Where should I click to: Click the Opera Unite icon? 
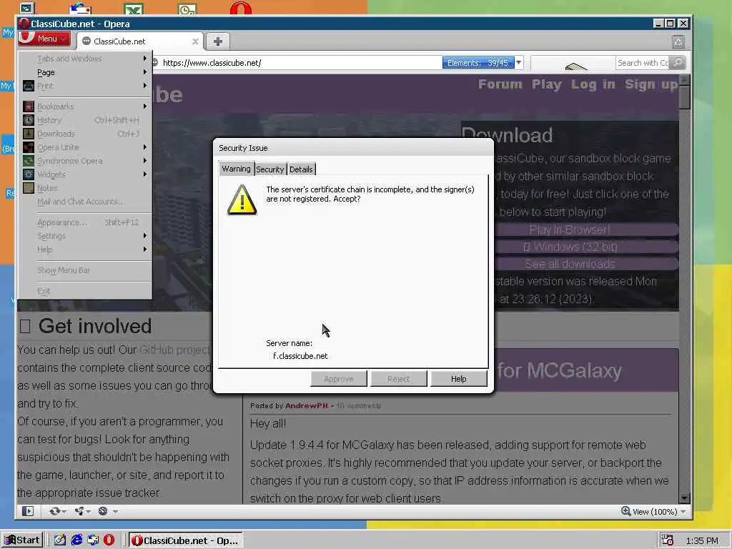pyautogui.click(x=29, y=147)
